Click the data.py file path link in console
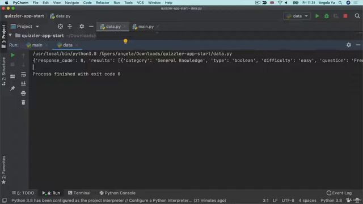Screen dimensions: 363x204 click(x=166, y=54)
